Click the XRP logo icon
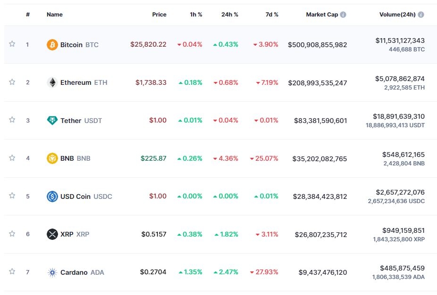The image size is (437, 295). tap(52, 234)
